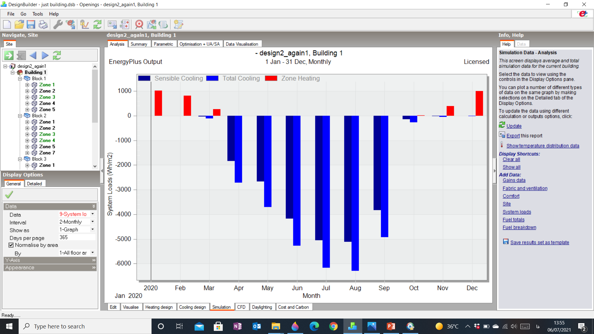Open the Interval dropdown showing Monthly
This screenshot has width=594, height=334.
93,222
